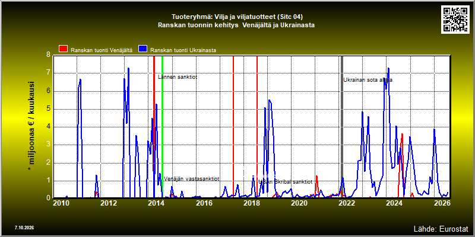Select the blue Ranskan tuonti Ukrainasta legend swatch
This screenshot has width=475, height=237.
point(142,49)
